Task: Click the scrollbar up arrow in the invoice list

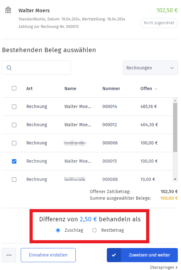Action: [175, 100]
